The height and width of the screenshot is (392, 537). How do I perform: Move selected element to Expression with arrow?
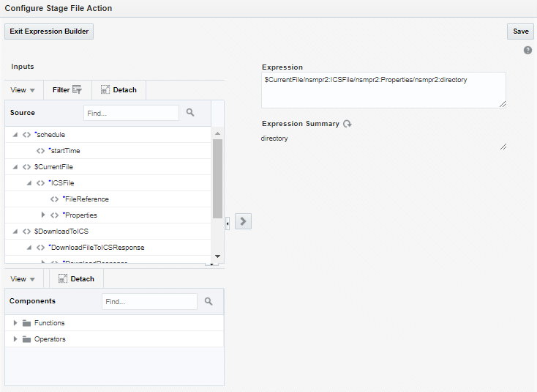(244, 221)
